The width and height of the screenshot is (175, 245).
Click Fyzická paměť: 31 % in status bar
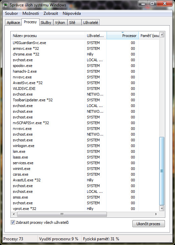[101, 239]
